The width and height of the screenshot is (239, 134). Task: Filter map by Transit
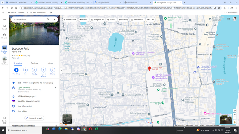point(111,20)
